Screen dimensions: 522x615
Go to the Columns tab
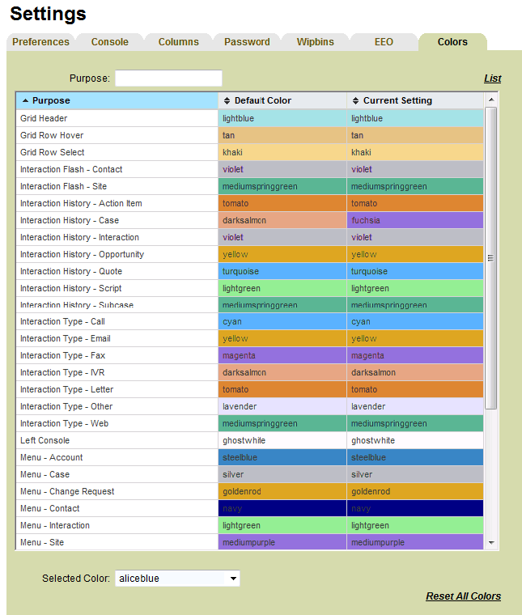point(178,42)
